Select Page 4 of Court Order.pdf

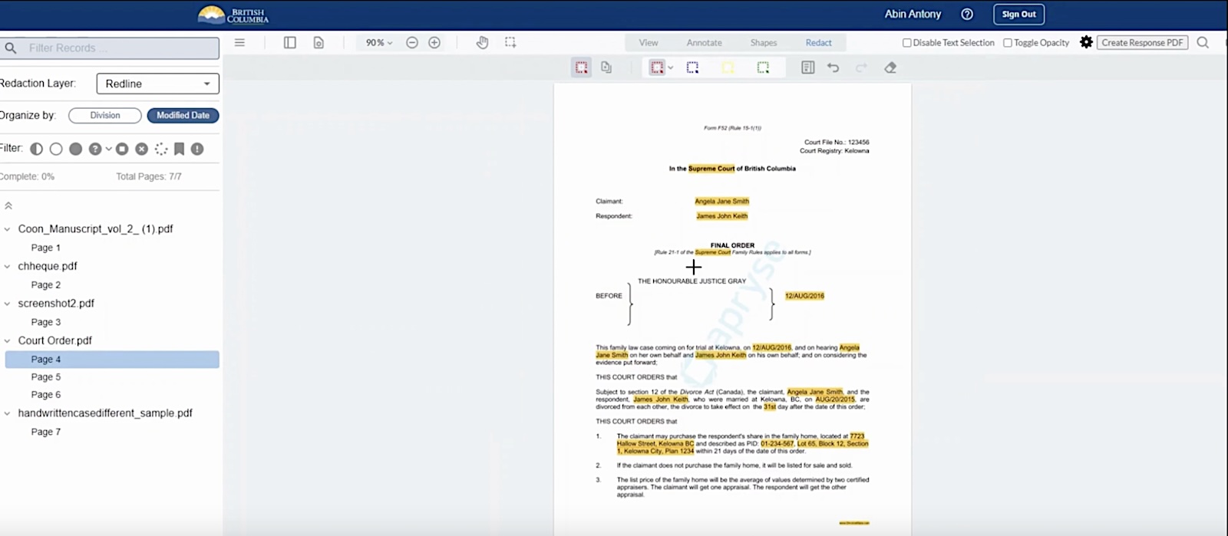[x=112, y=359]
